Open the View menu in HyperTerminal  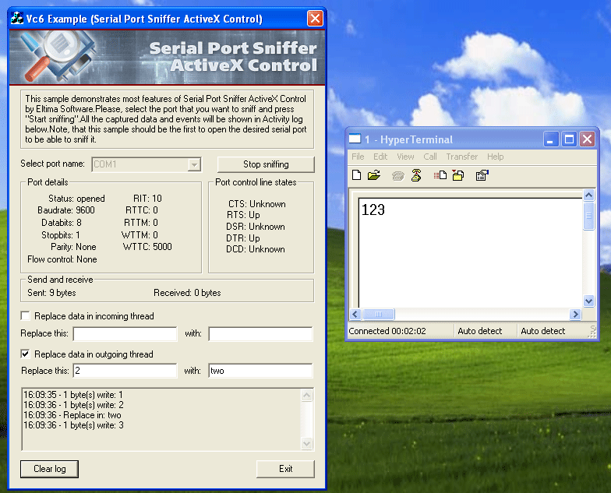(x=405, y=157)
